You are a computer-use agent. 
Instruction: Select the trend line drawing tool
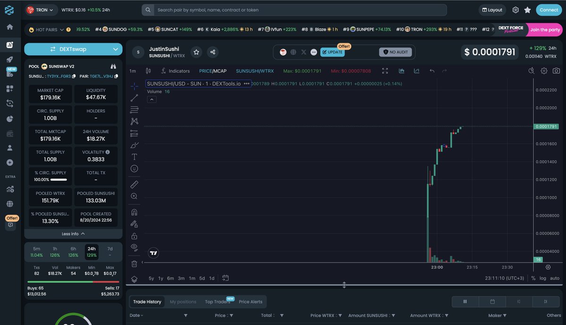point(134,98)
